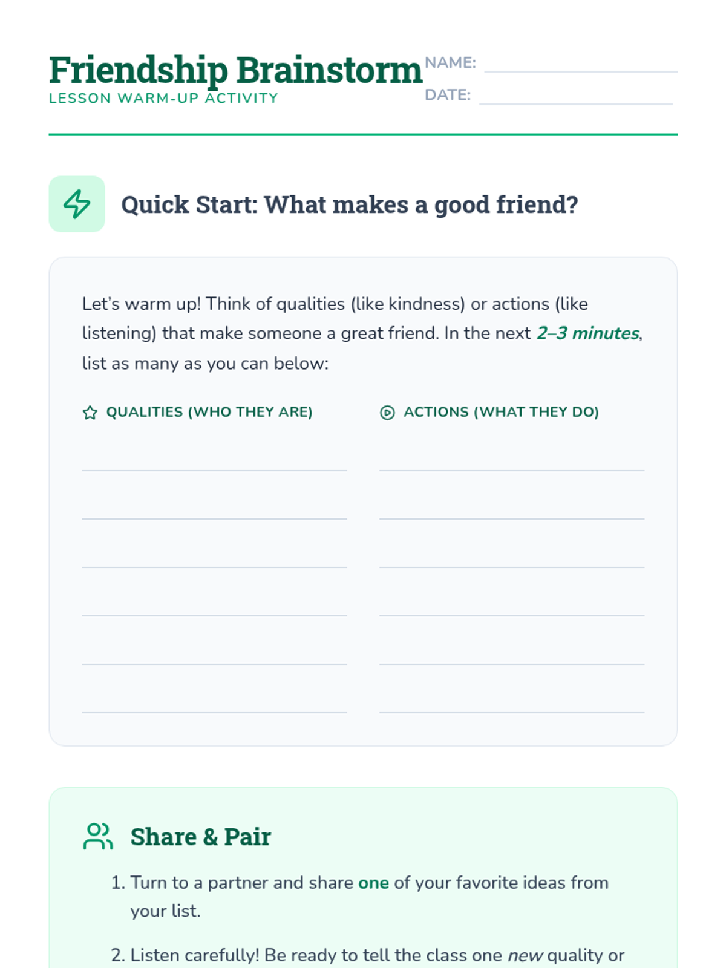Click the last Actions writing line
The height and width of the screenshot is (968, 726).
512,701
